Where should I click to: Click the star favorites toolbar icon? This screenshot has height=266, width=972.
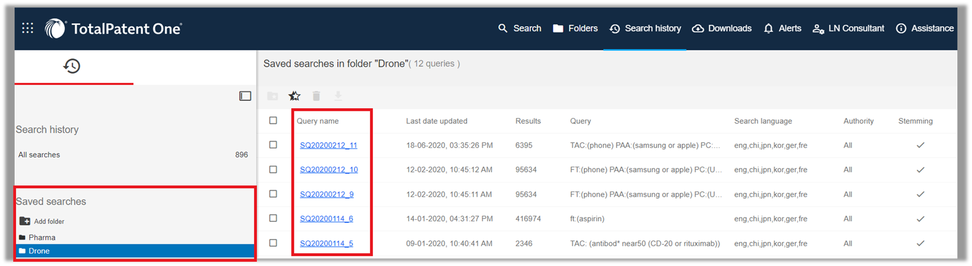pos(295,96)
